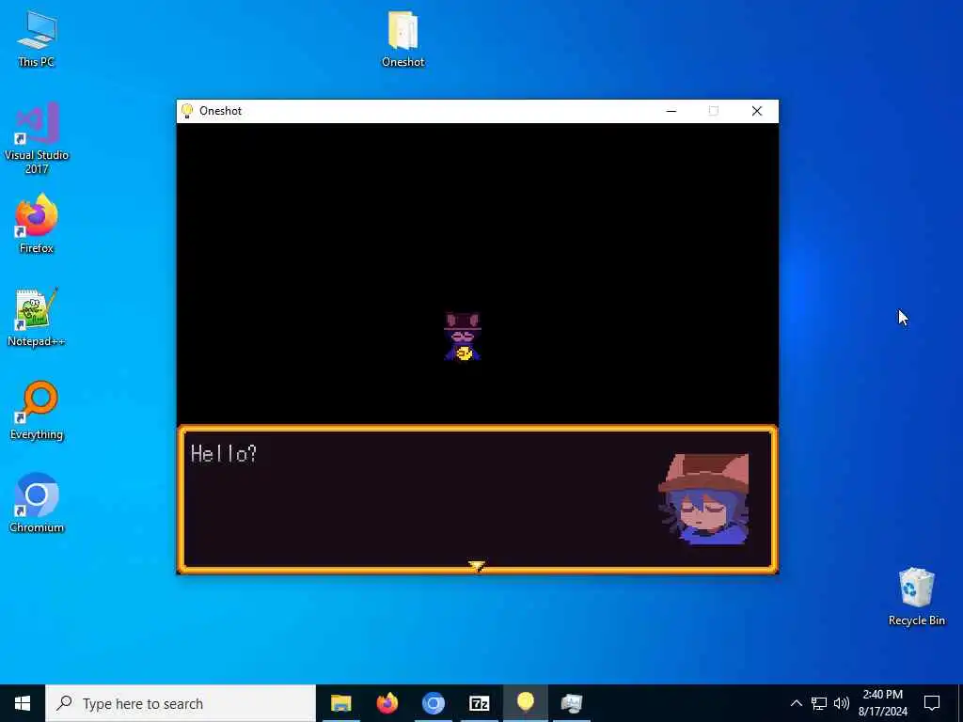Open the volume control tray icon
This screenshot has width=963, height=722.
point(842,703)
